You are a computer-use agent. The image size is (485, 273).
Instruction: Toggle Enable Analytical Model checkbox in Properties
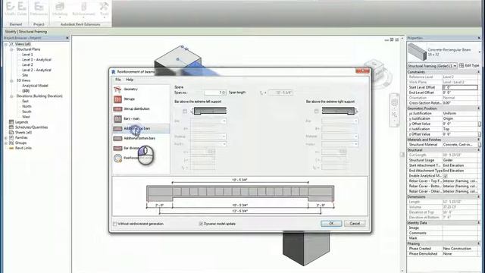click(446, 176)
